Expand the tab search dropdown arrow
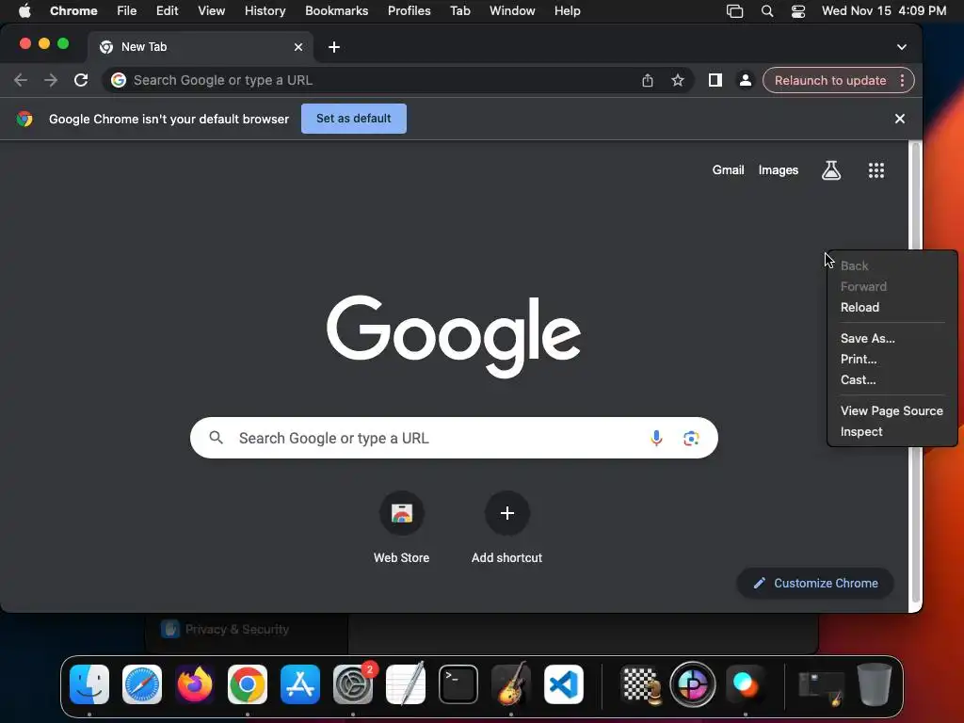Image resolution: width=964 pixels, height=723 pixels. [x=901, y=47]
